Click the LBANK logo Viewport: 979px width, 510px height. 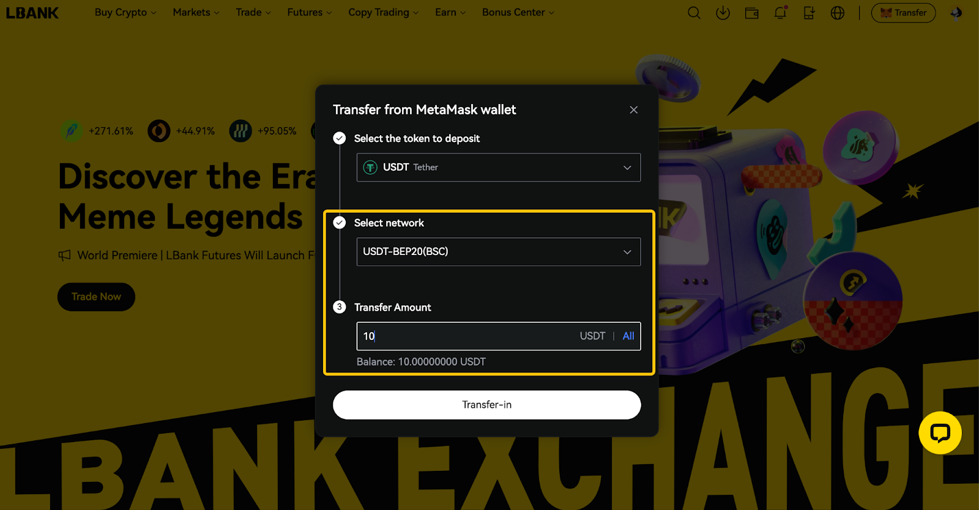[x=32, y=13]
